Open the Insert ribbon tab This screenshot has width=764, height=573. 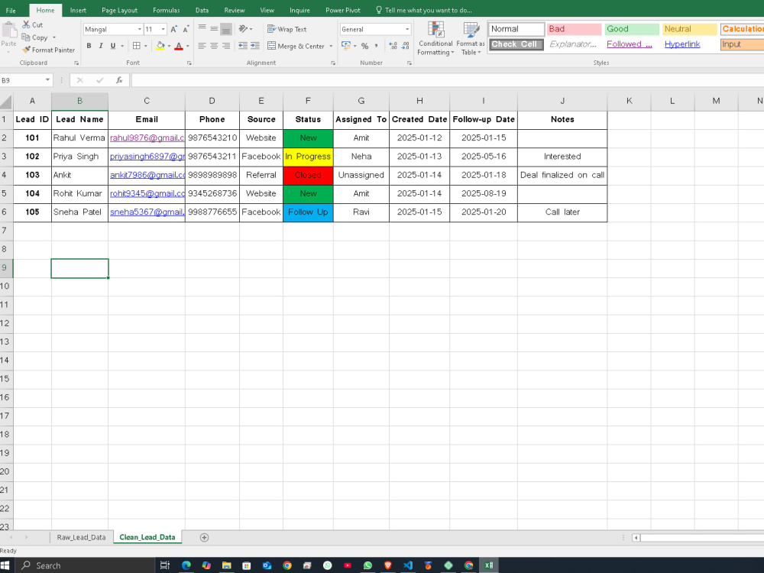[78, 10]
